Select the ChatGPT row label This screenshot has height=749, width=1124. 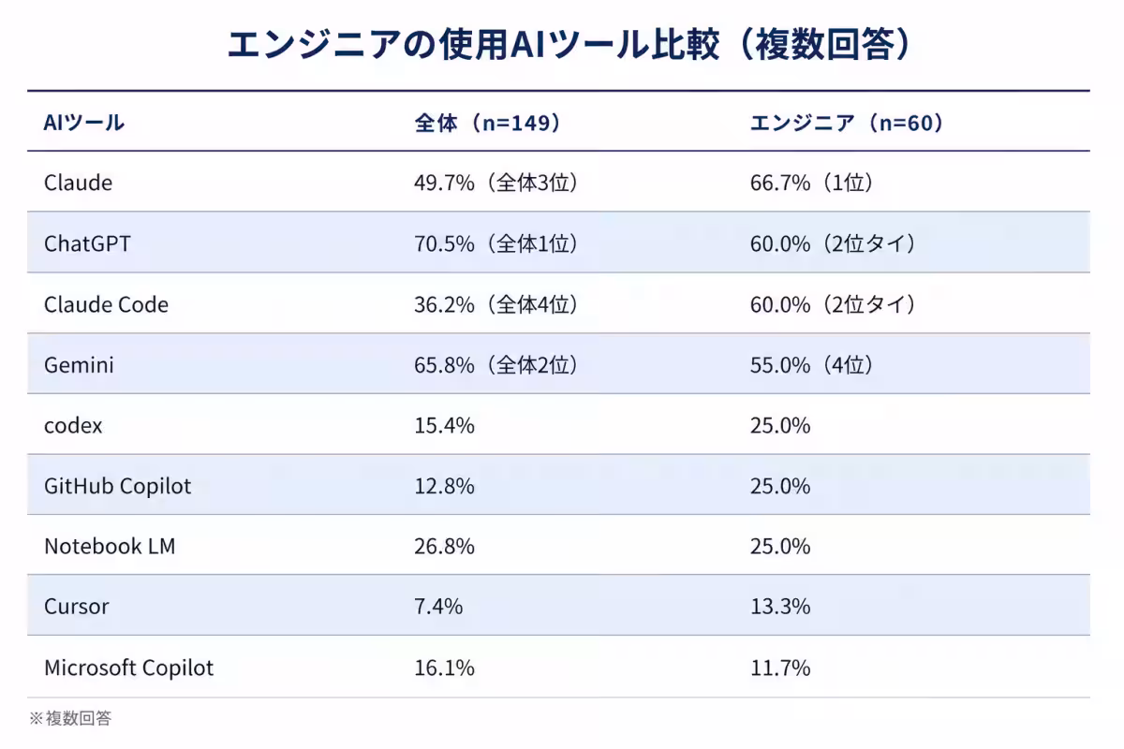87,243
